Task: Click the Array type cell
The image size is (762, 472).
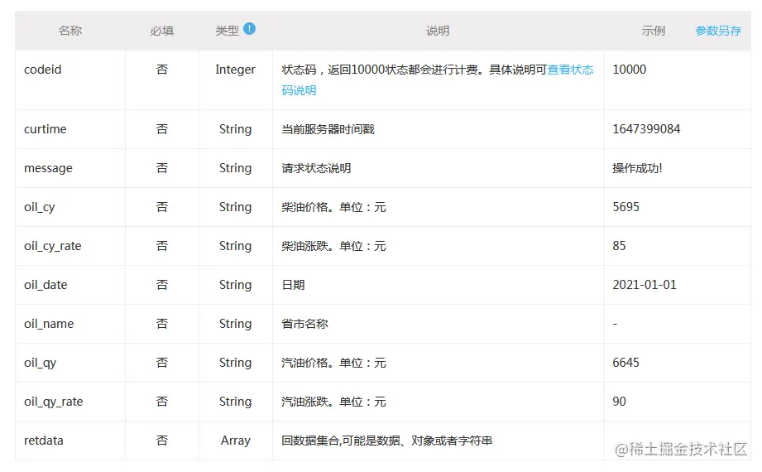Action: click(x=235, y=441)
